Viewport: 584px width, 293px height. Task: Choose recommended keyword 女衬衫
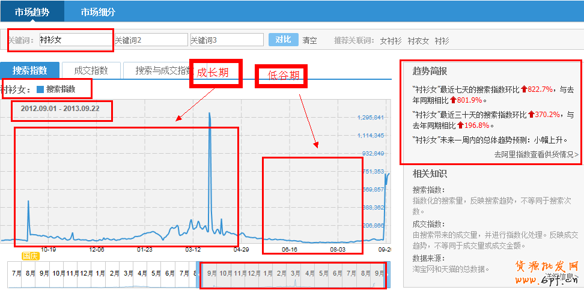(391, 41)
